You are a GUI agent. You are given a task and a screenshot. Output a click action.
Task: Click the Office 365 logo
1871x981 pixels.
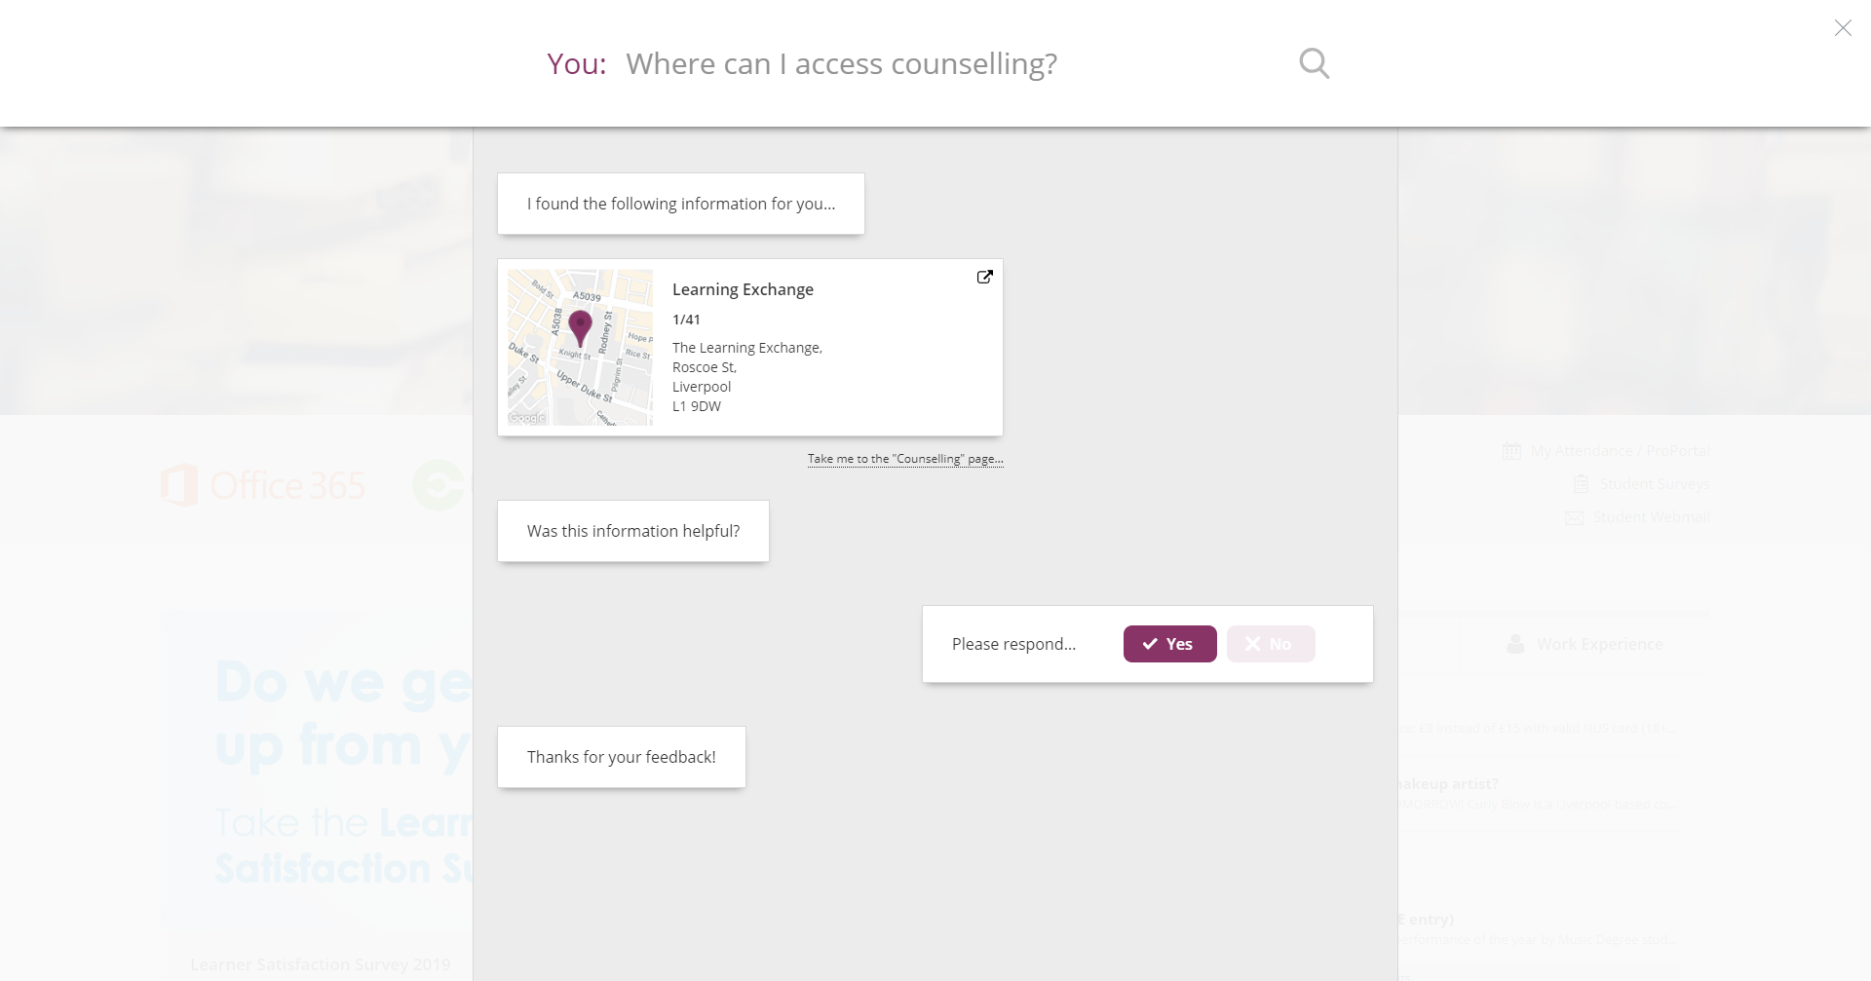tap(263, 485)
